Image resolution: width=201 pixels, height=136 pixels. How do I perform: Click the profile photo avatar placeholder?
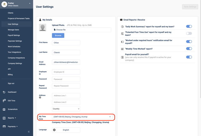(x=42, y=27)
